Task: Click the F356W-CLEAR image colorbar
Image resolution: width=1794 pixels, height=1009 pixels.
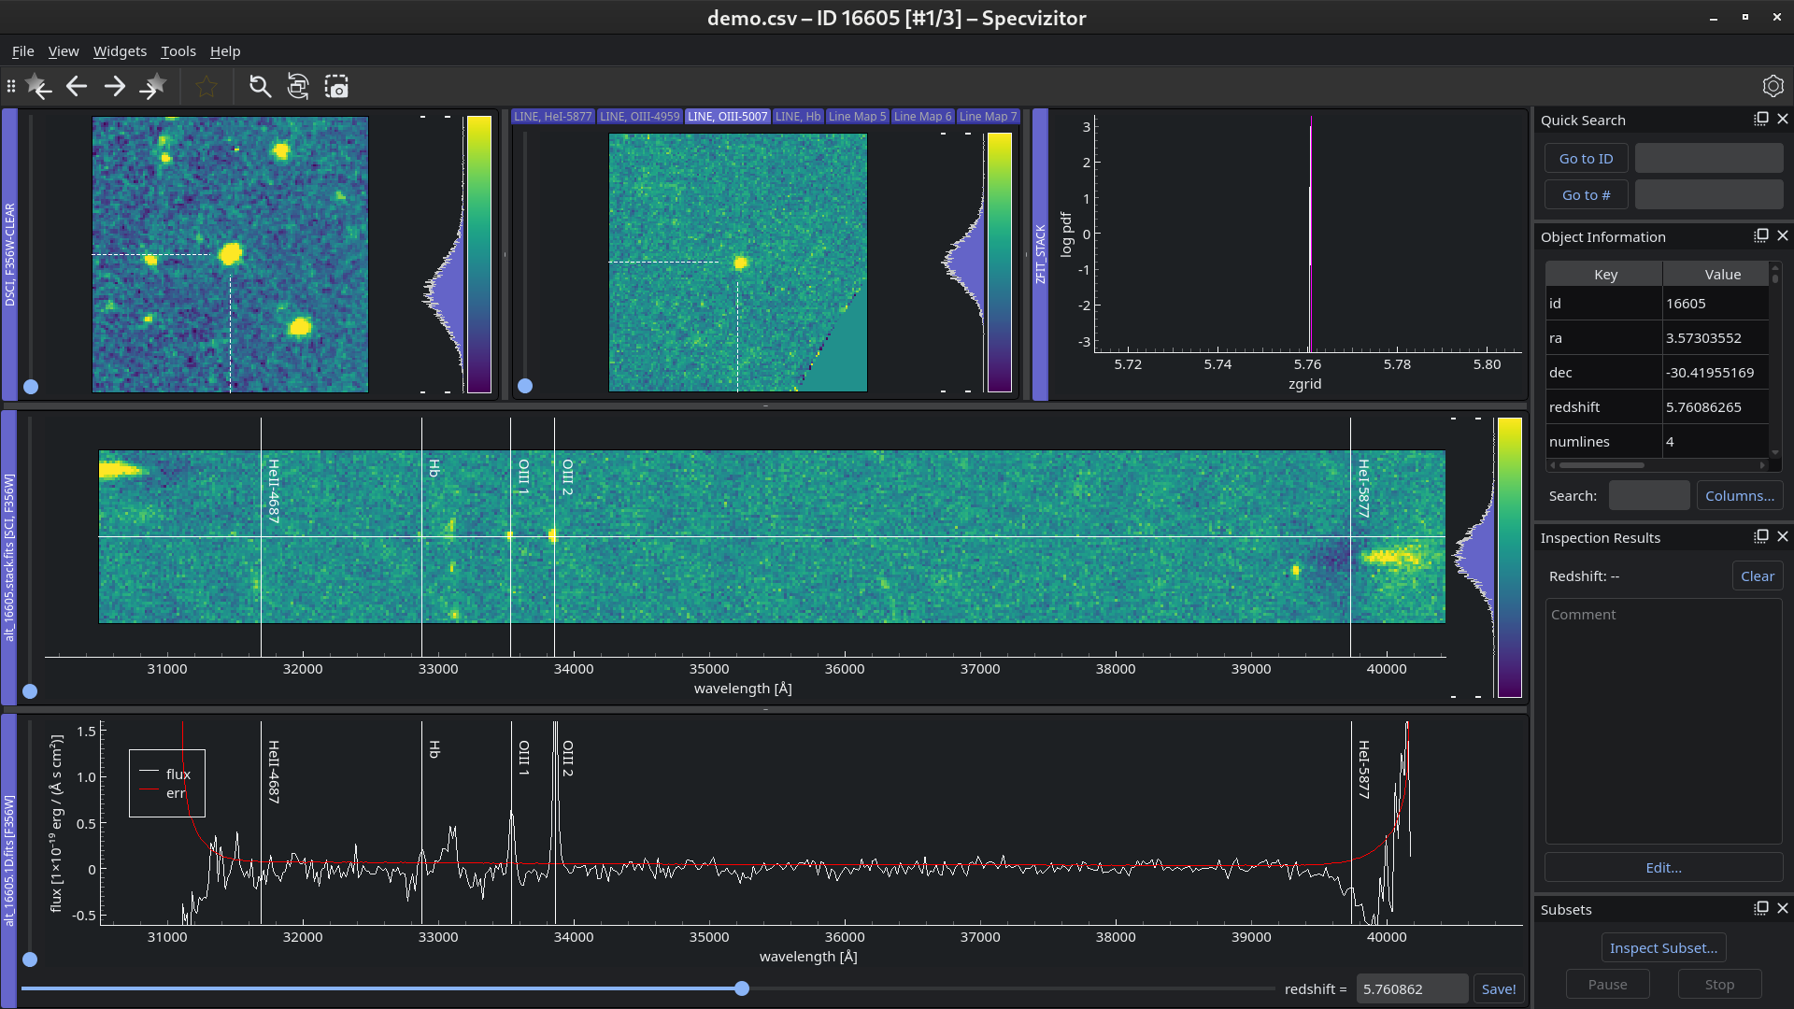Action: coord(479,254)
